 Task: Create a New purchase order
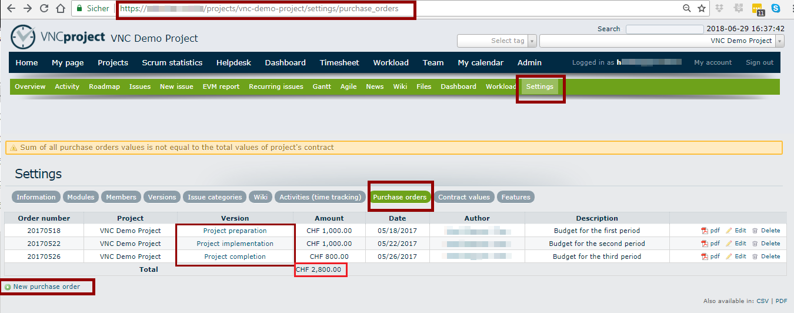click(42, 287)
